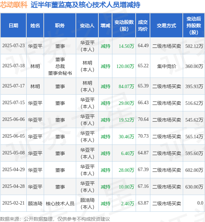205x222 pixels.
Task: Click the holdings value 595.60万
Action: [194, 153]
